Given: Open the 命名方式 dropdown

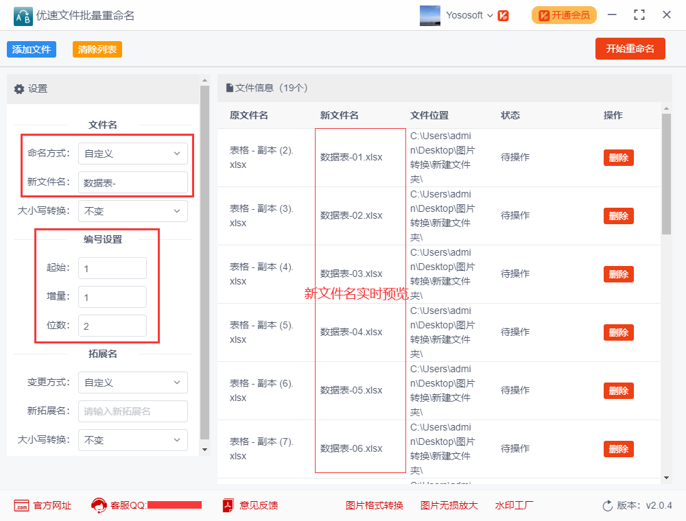Looking at the screenshot, I should tap(133, 154).
